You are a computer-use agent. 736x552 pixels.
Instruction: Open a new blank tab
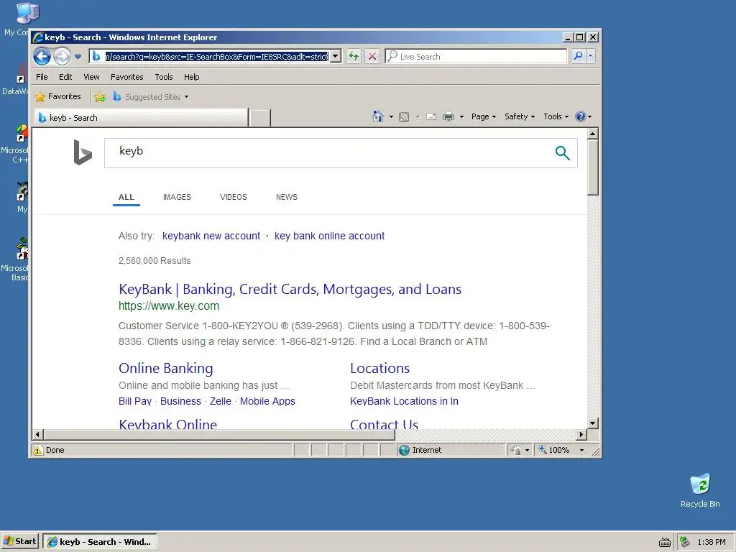[259, 118]
